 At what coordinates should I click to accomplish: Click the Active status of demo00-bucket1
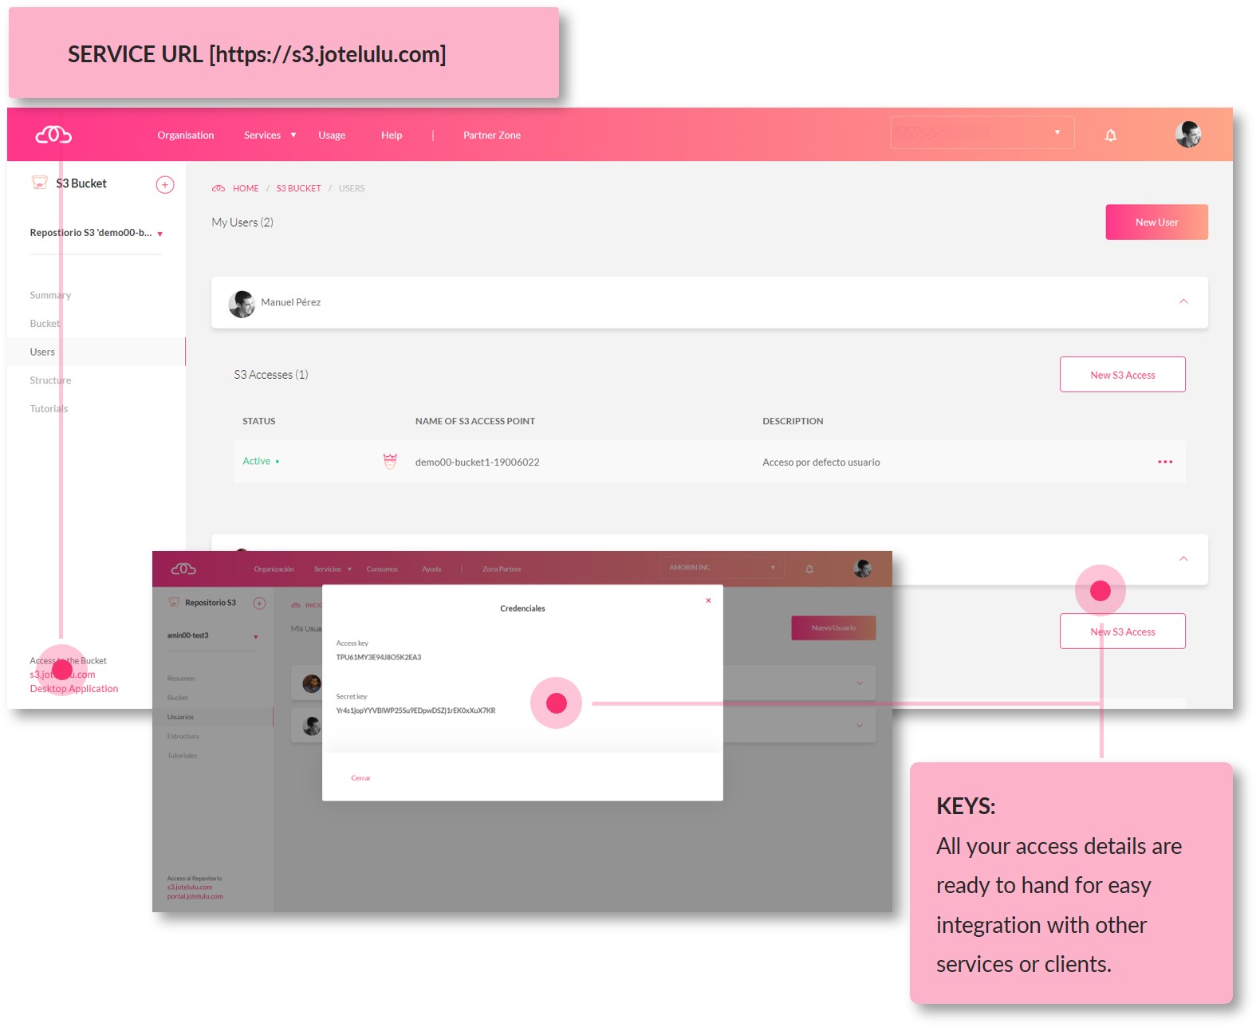(261, 461)
